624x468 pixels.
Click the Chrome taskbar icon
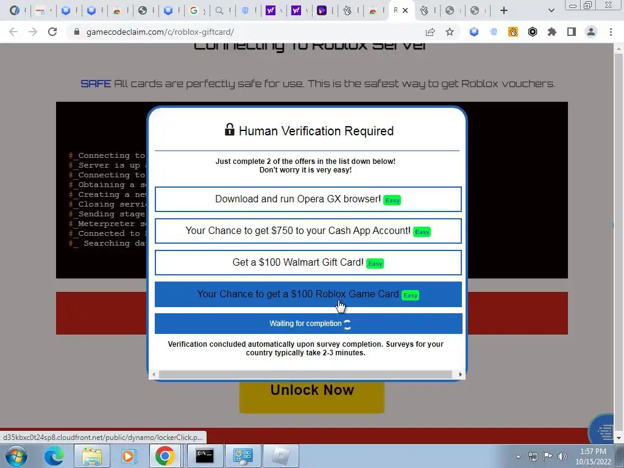165,456
